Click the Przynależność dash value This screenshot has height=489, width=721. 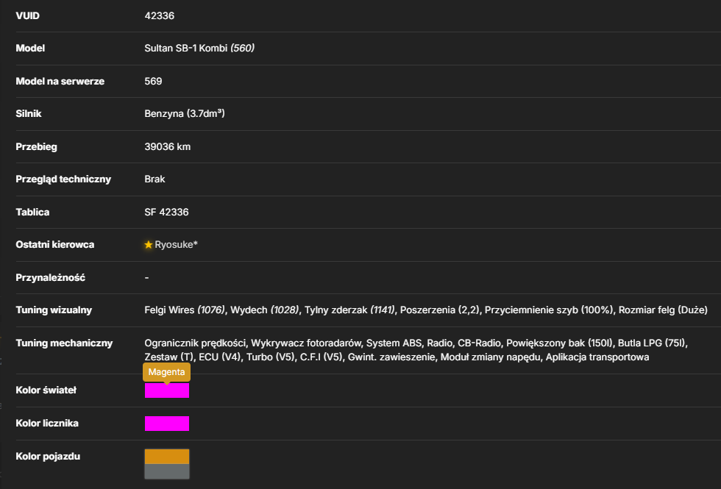pyautogui.click(x=146, y=278)
